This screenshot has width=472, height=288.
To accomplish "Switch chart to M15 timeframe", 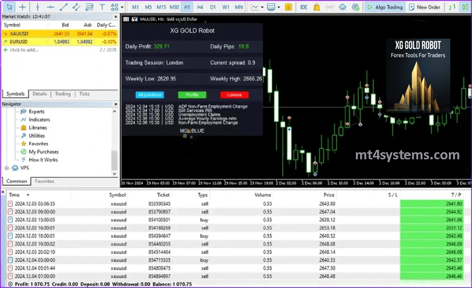I will [x=161, y=7].
